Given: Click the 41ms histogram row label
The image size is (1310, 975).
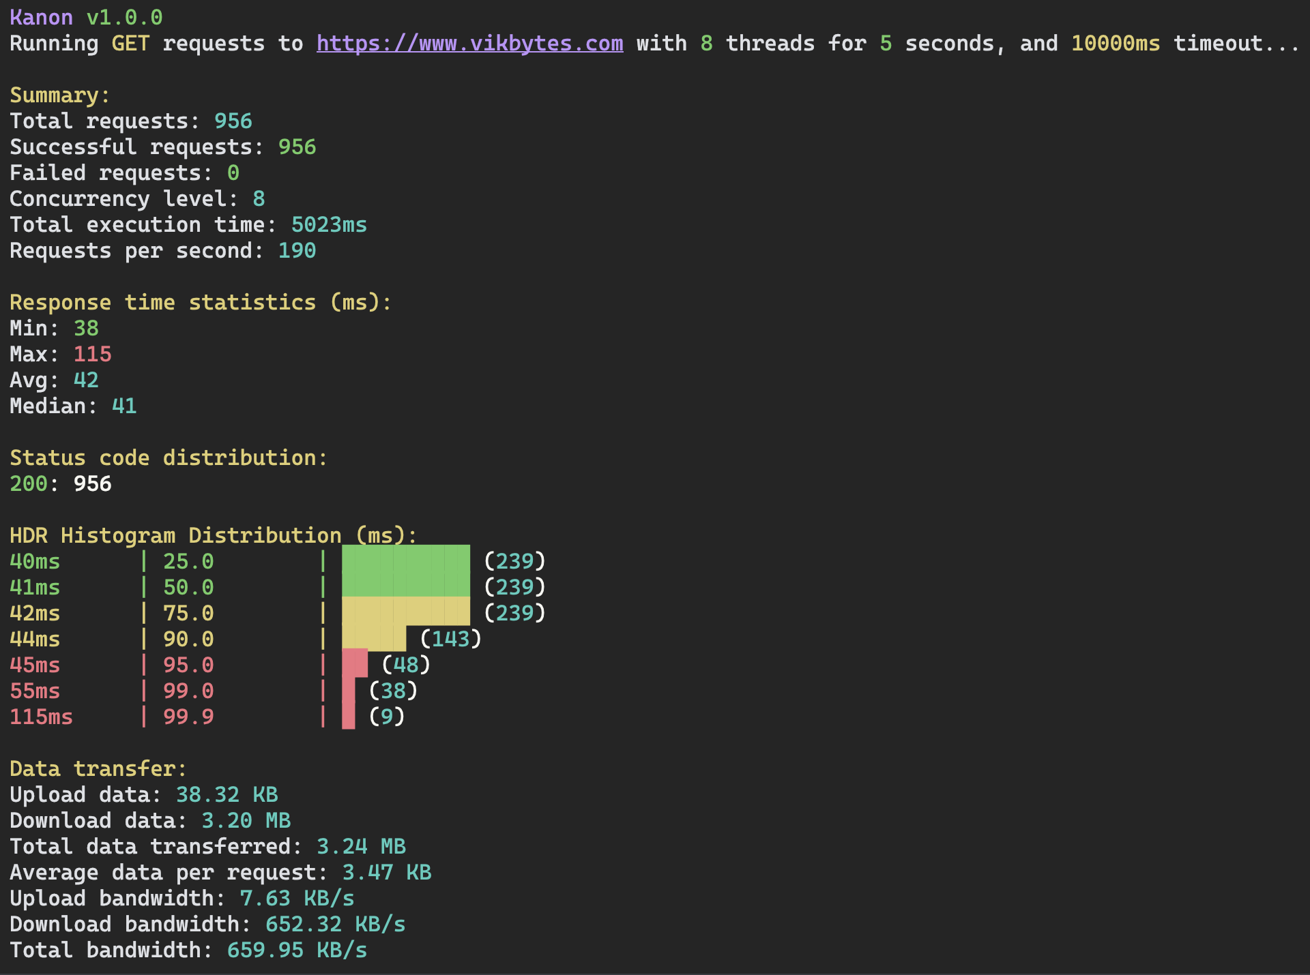Looking at the screenshot, I should (x=35, y=588).
